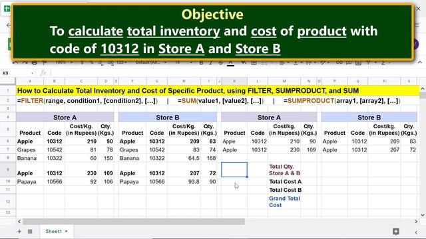The image size is (426, 239).
Task: Open the Name box dropdown arrow
Action: click(33, 73)
